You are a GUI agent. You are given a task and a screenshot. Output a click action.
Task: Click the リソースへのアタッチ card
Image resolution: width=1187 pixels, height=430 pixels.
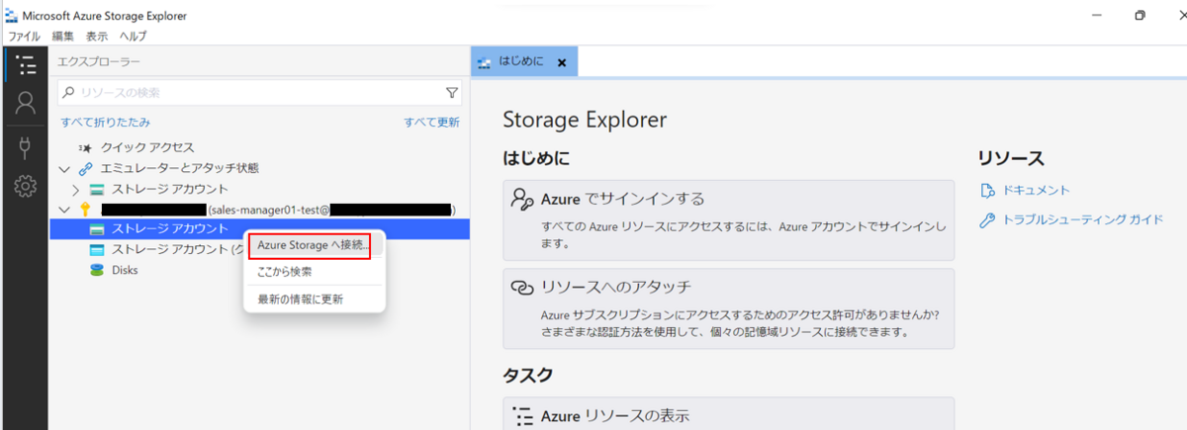tap(728, 307)
